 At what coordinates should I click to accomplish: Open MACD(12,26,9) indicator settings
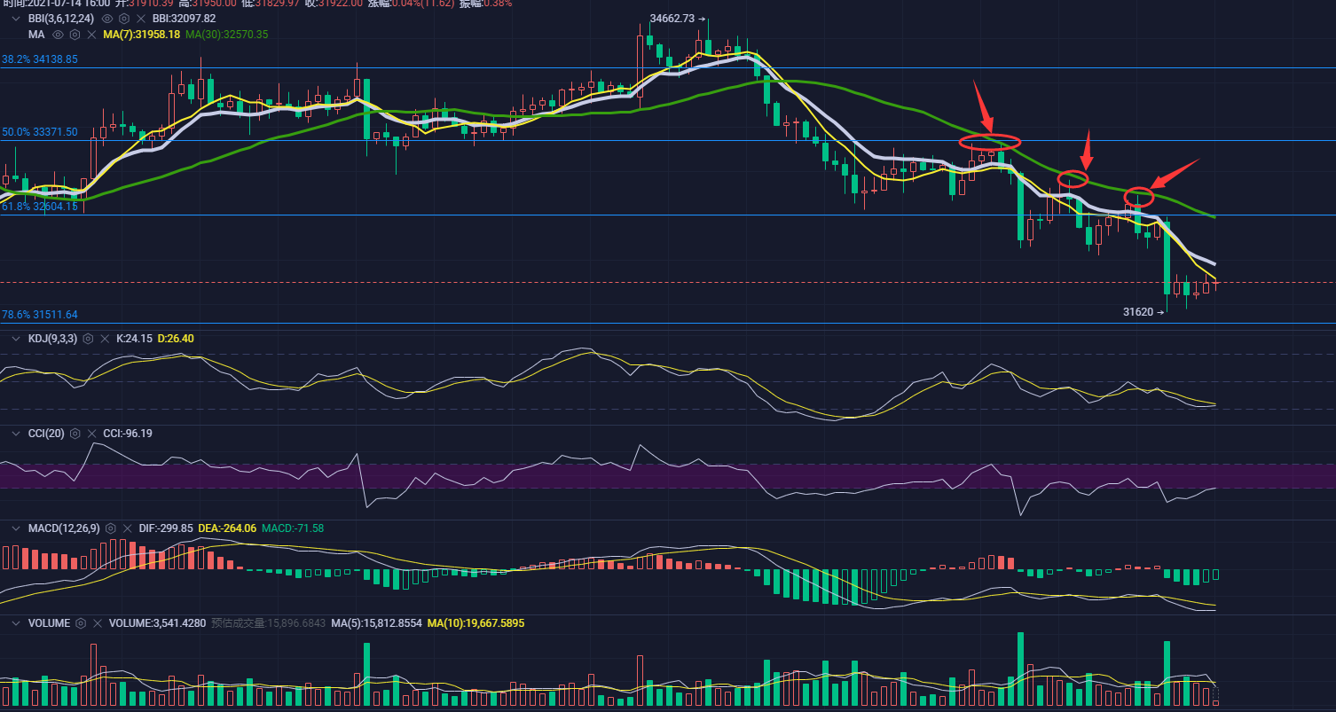click(x=110, y=528)
